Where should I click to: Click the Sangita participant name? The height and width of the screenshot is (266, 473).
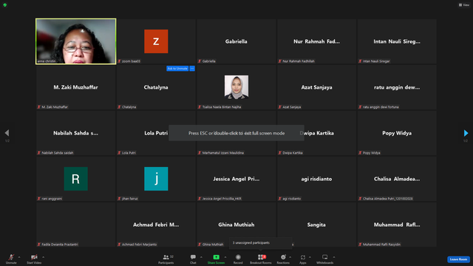(x=316, y=225)
